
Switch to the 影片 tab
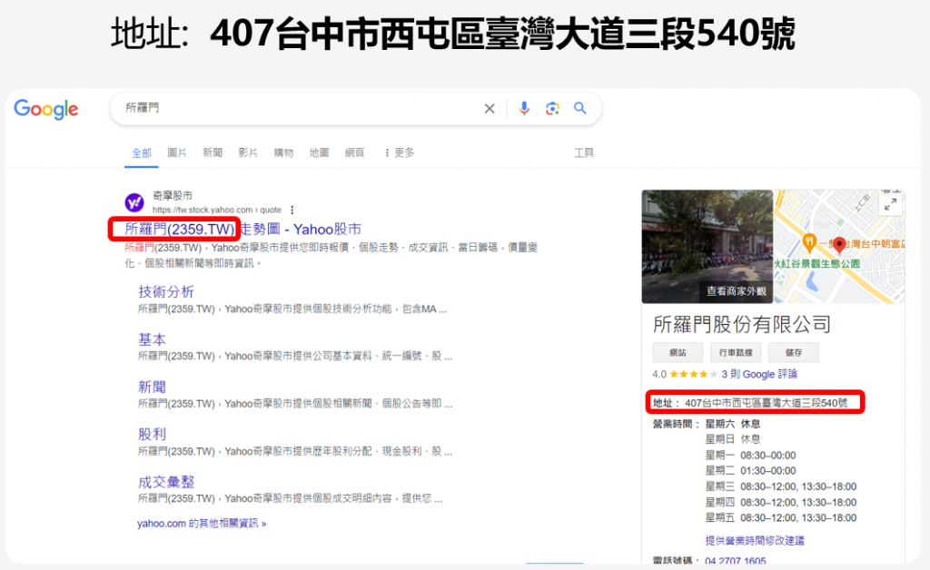[x=248, y=152]
